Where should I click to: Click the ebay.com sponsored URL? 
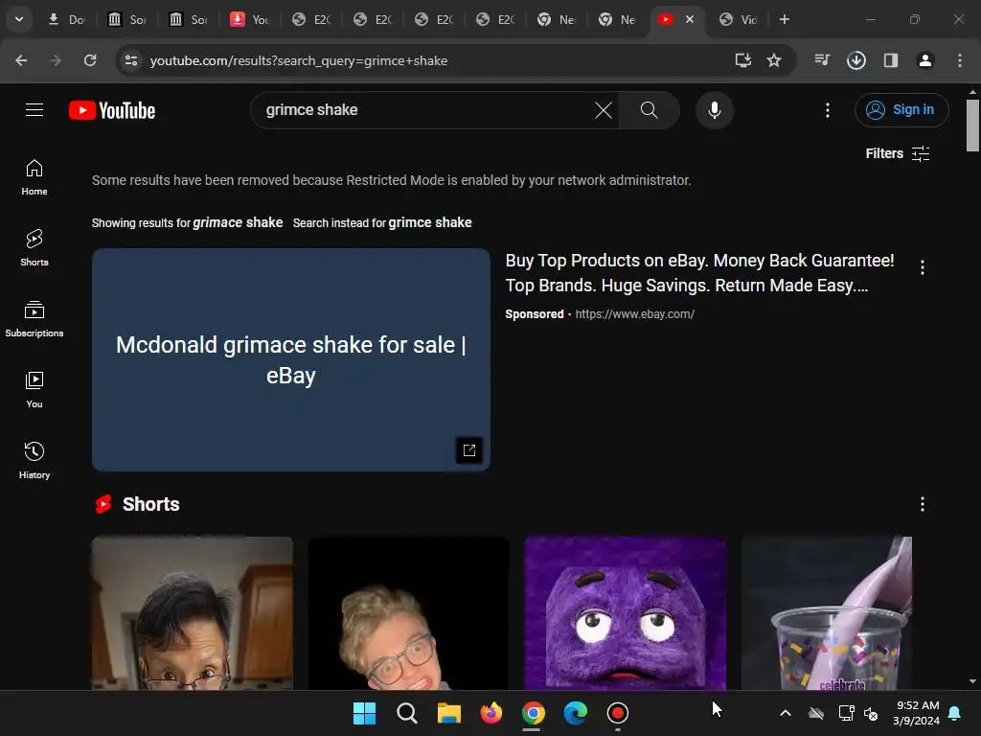coord(634,314)
